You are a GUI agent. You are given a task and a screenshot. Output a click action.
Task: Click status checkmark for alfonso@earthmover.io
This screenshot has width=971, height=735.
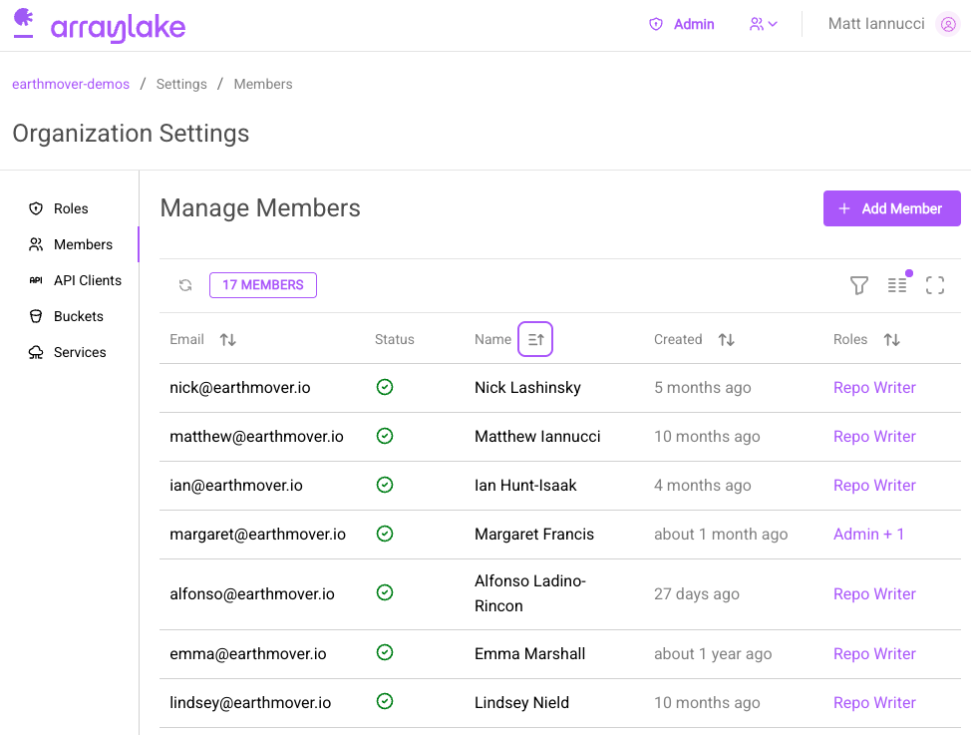tap(385, 592)
